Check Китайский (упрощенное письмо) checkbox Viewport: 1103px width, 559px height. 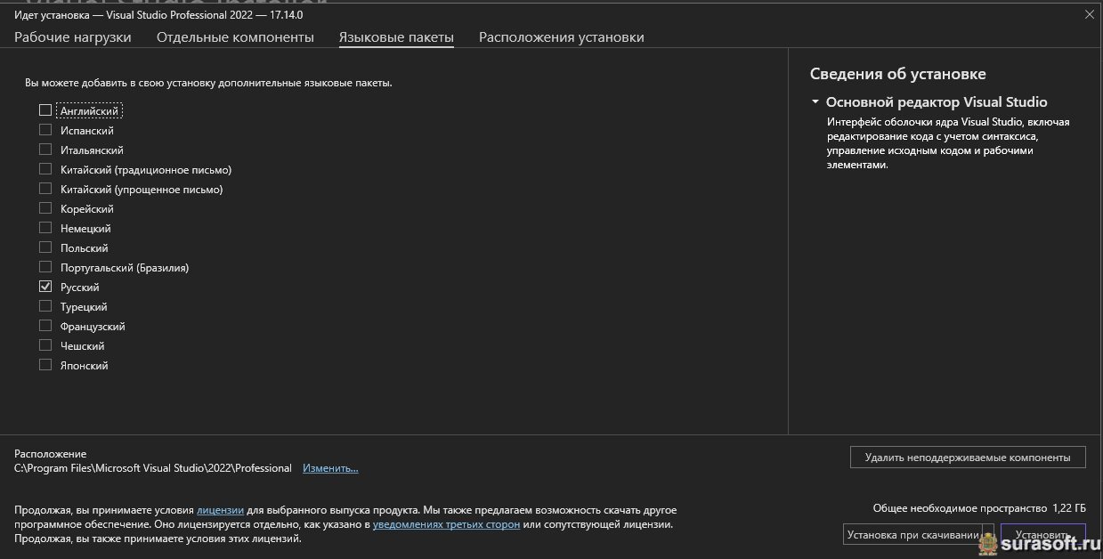[45, 189]
